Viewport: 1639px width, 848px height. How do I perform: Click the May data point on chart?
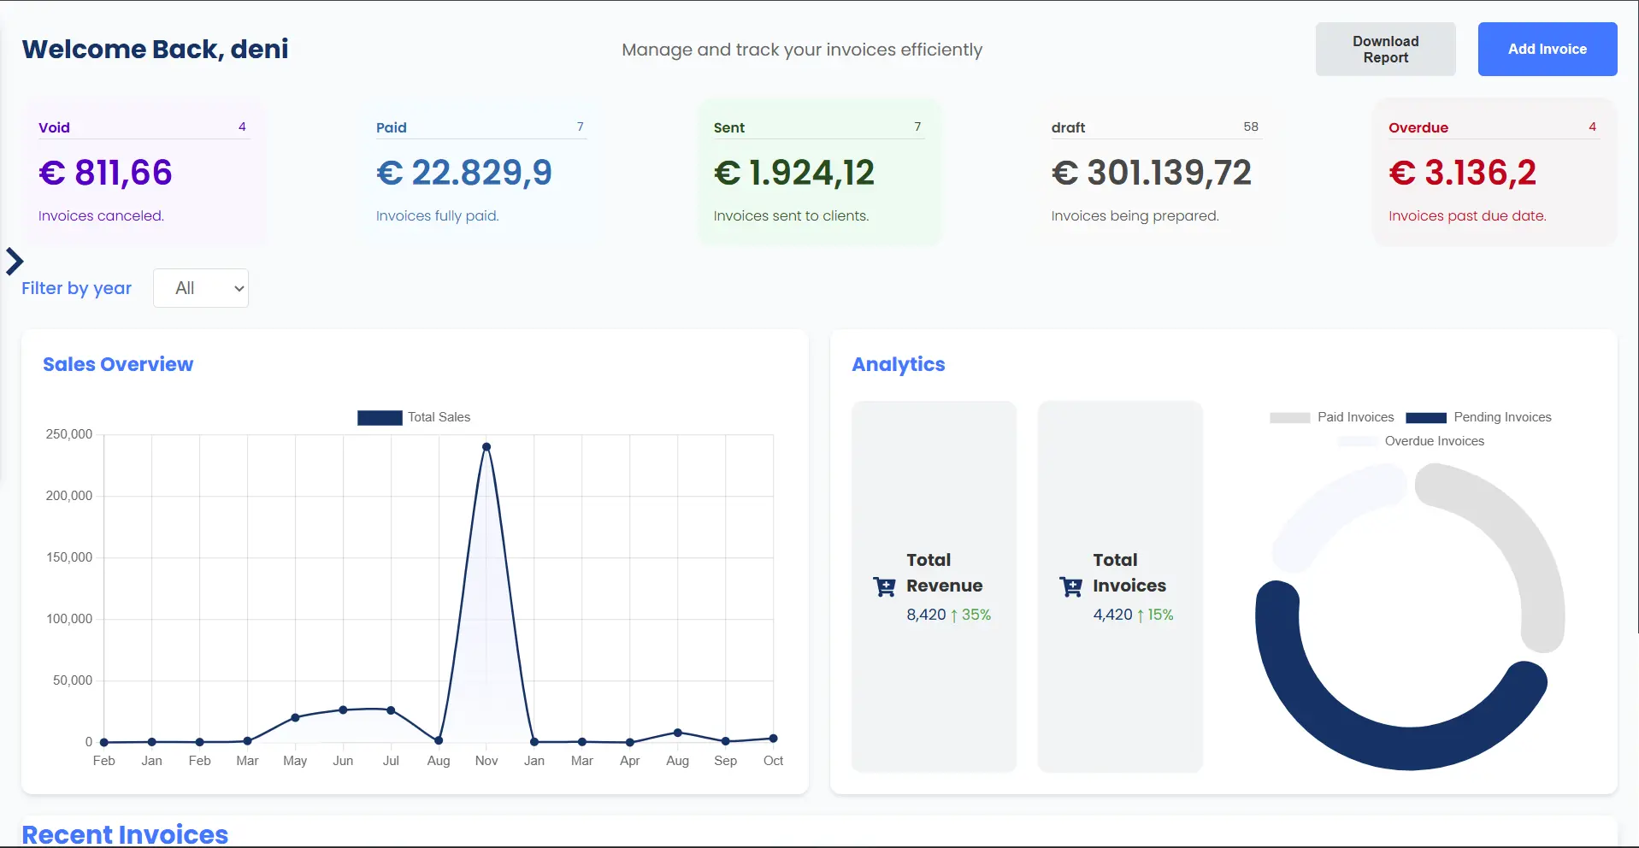(295, 717)
